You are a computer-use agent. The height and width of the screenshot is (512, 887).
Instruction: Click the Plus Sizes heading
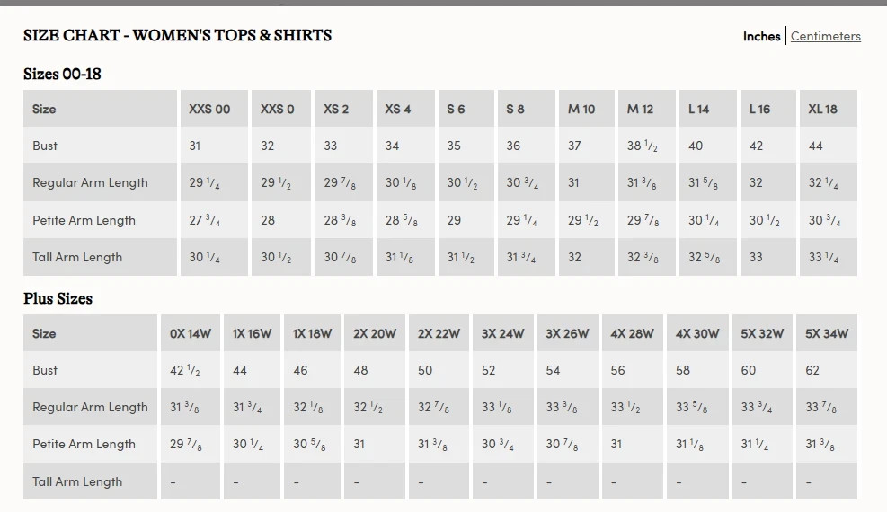click(58, 298)
